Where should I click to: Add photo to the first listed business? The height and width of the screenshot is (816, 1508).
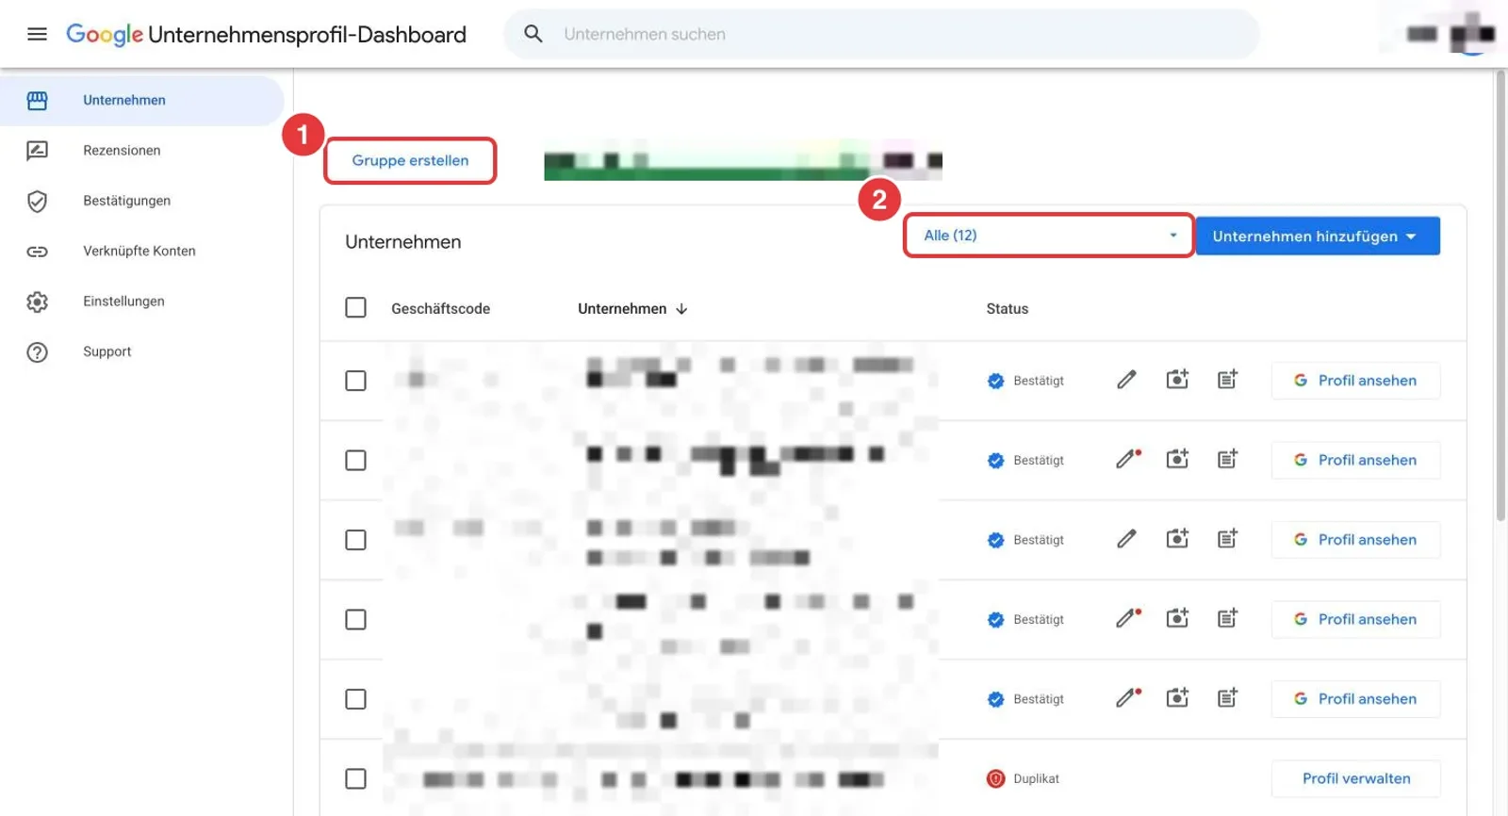(1177, 380)
